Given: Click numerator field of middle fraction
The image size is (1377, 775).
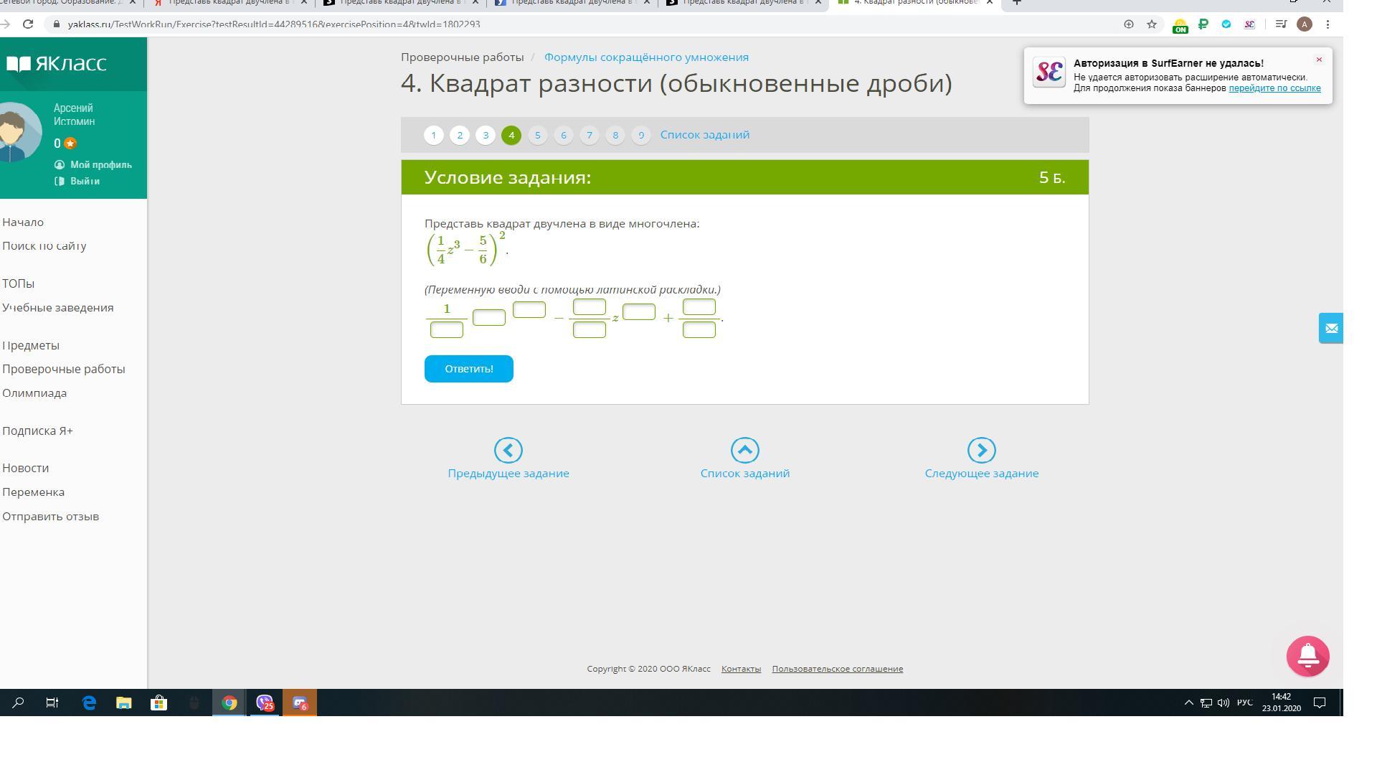Looking at the screenshot, I should point(590,307).
